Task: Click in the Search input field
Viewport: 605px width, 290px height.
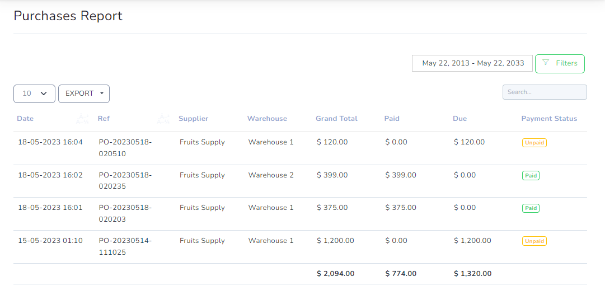Action: pos(545,92)
